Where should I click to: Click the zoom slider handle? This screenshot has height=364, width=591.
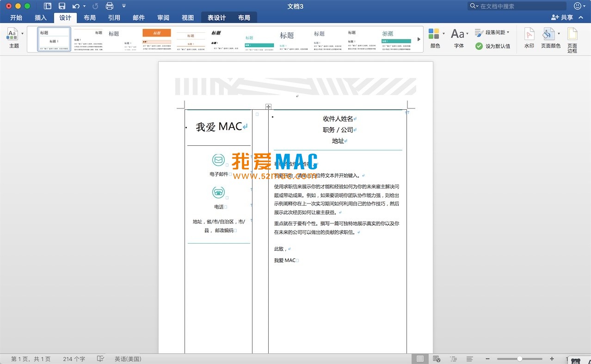tap(520, 359)
